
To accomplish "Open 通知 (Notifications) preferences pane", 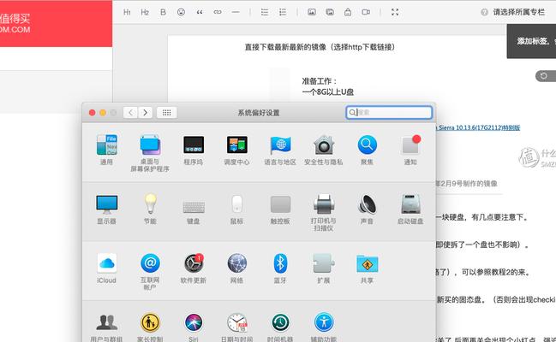I will tap(410, 150).
